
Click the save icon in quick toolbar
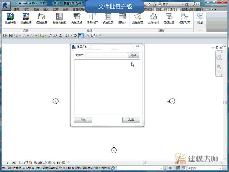[x=11, y=36]
